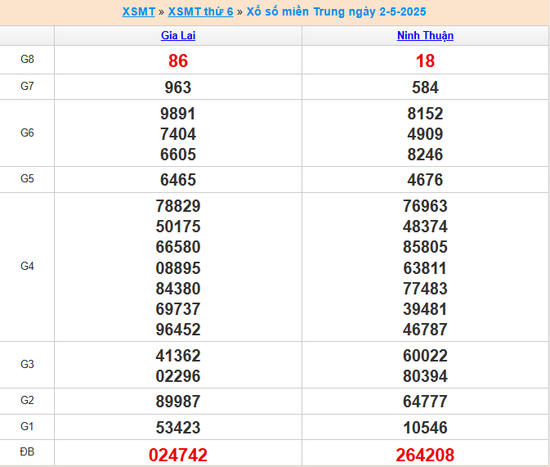
Task: Click the G4 number 78829
Action: pos(178,206)
